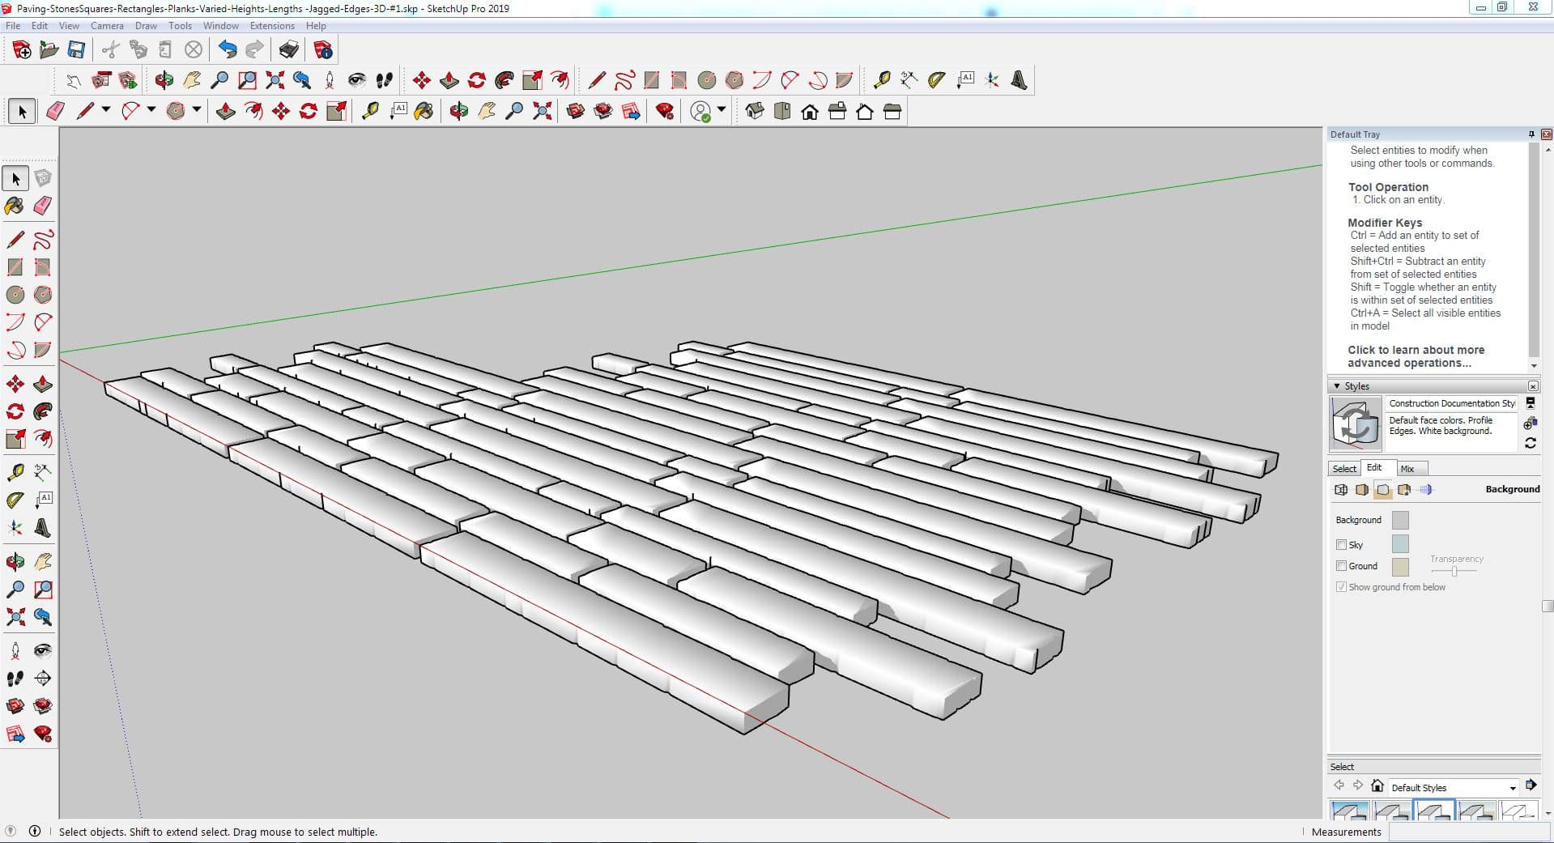This screenshot has height=843, width=1554.
Task: Open the Extensions menu
Action: point(272,26)
